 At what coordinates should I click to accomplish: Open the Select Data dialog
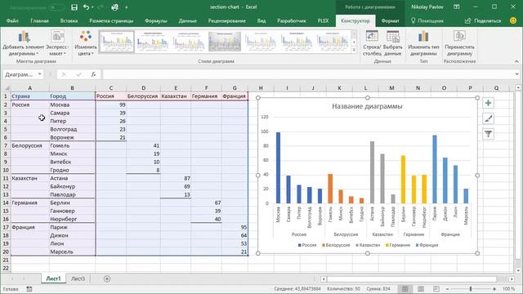(392, 43)
